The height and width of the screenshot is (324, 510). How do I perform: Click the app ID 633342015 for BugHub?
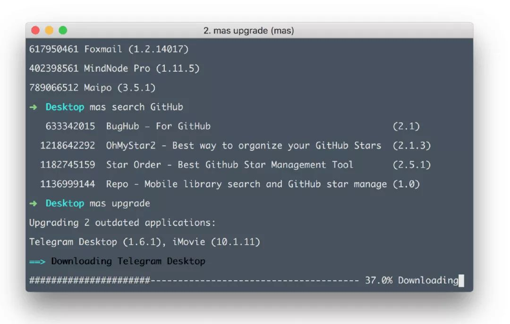(70, 126)
